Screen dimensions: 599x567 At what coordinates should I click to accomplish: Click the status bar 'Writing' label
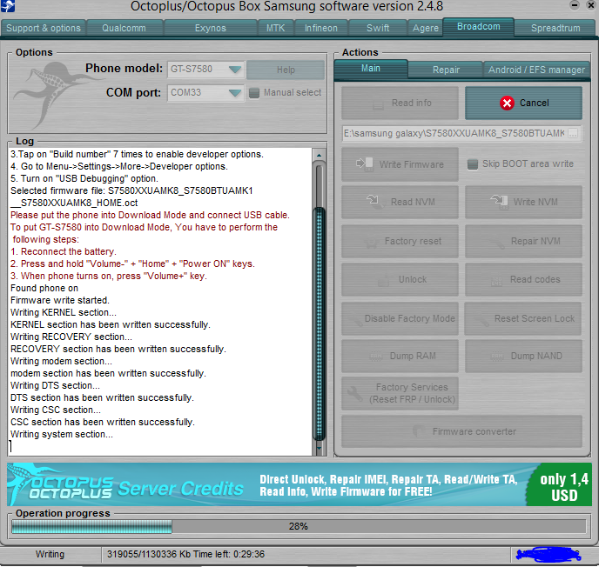[50, 554]
